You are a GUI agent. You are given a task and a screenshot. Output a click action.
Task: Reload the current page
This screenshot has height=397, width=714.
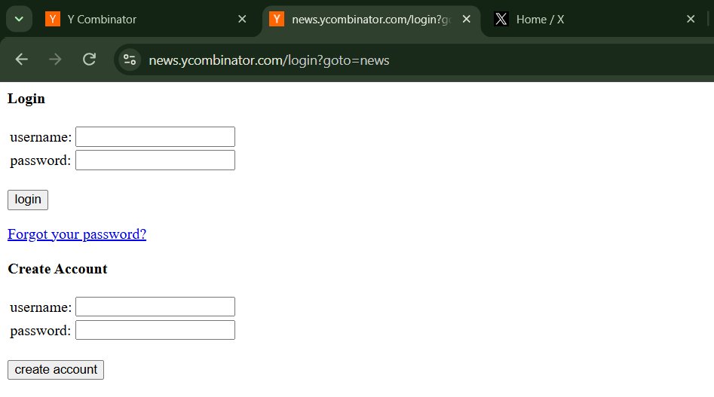click(89, 60)
